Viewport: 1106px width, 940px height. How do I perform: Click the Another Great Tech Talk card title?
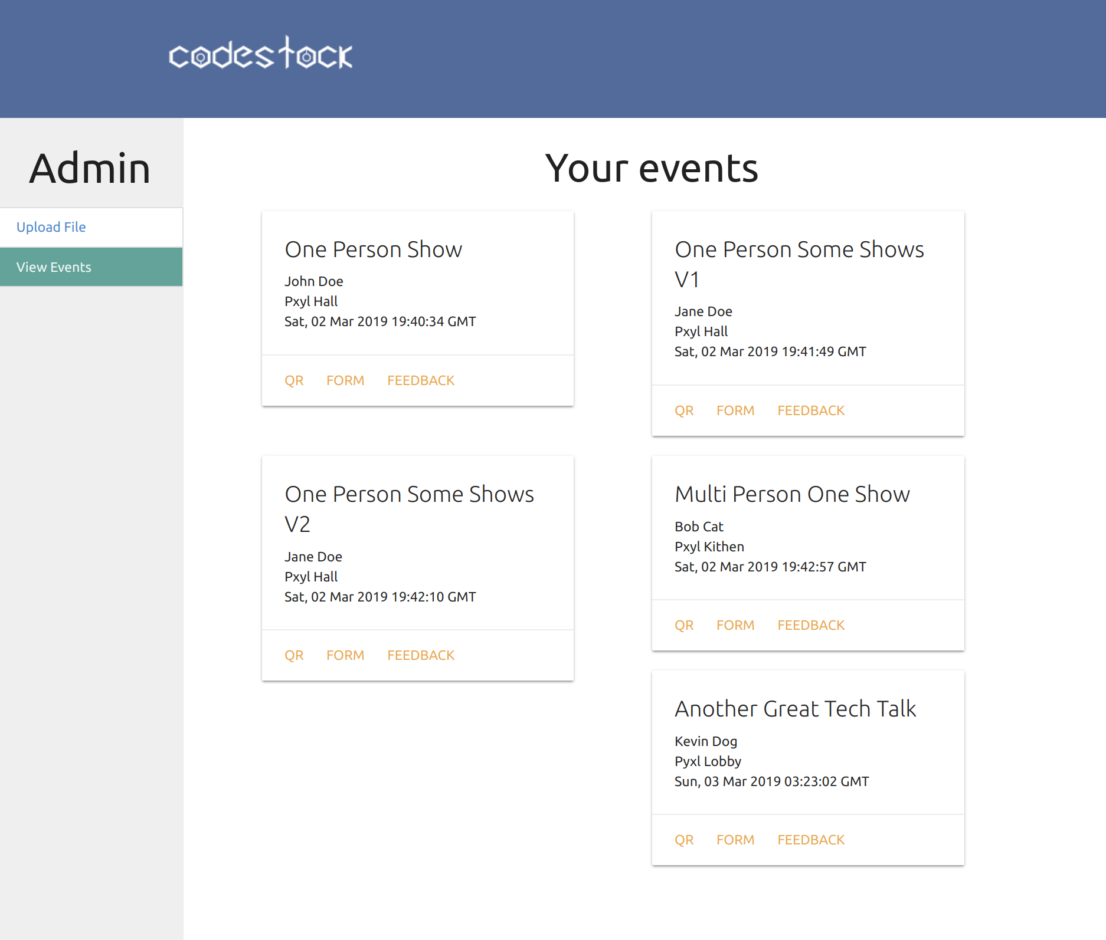click(795, 709)
